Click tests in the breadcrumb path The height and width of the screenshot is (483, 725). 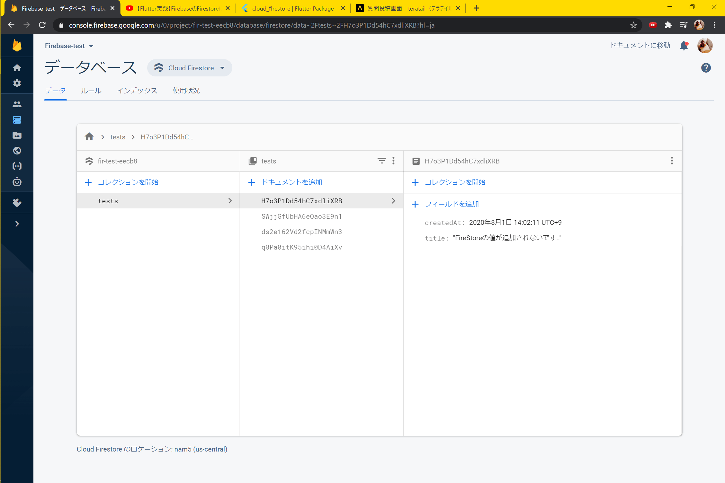point(118,137)
